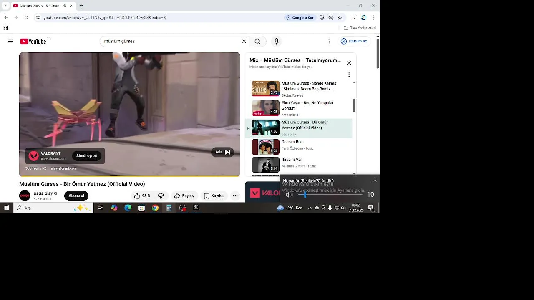
Task: Bookmark this page with star icon
Action: point(340,17)
